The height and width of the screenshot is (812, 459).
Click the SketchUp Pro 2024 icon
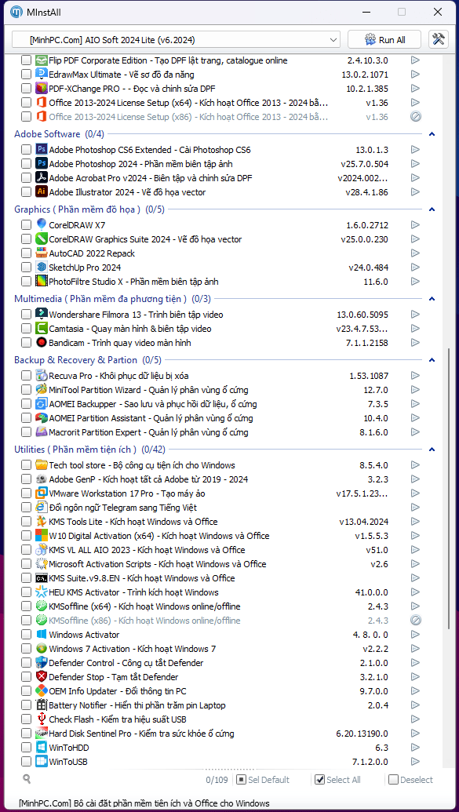point(42,268)
